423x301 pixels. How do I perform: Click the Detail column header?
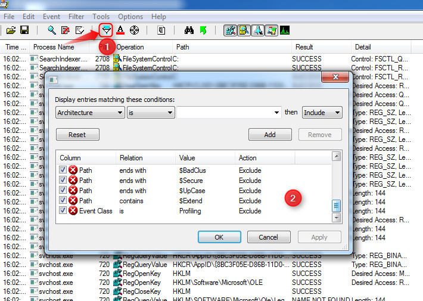(x=381, y=47)
